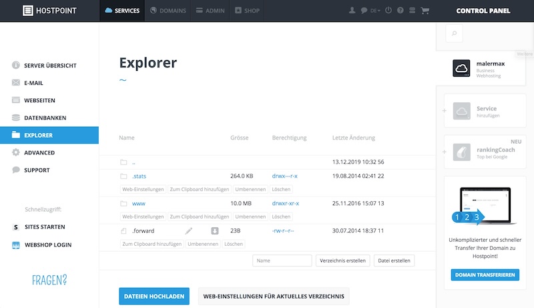Open the help question mark icon
The height and width of the screenshot is (308, 534).
click(x=400, y=11)
